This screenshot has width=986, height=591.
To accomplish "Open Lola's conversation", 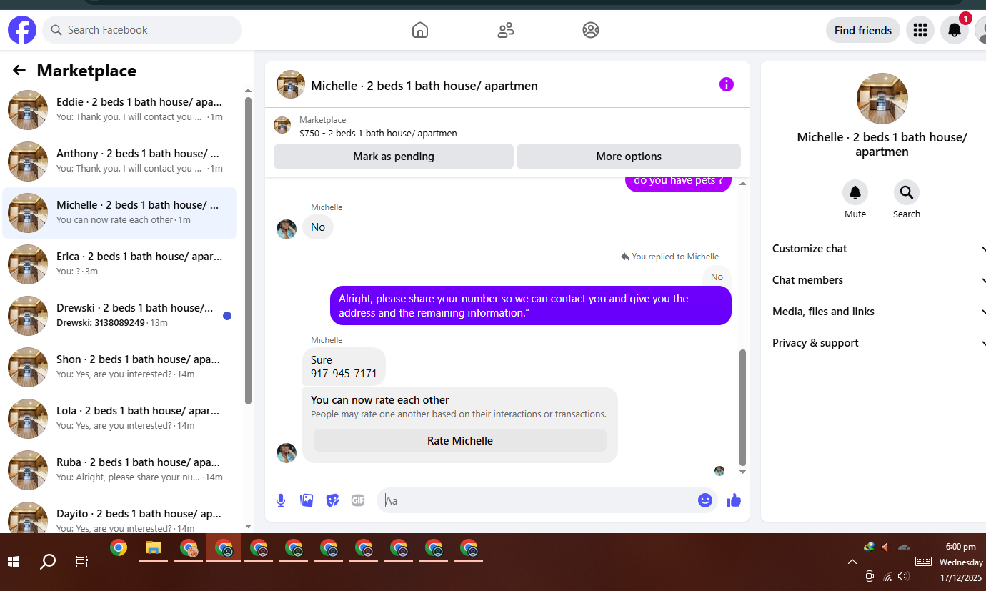I will pos(120,418).
